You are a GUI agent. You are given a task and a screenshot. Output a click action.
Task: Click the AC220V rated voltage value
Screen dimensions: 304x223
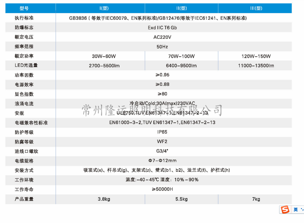[x=162, y=37]
